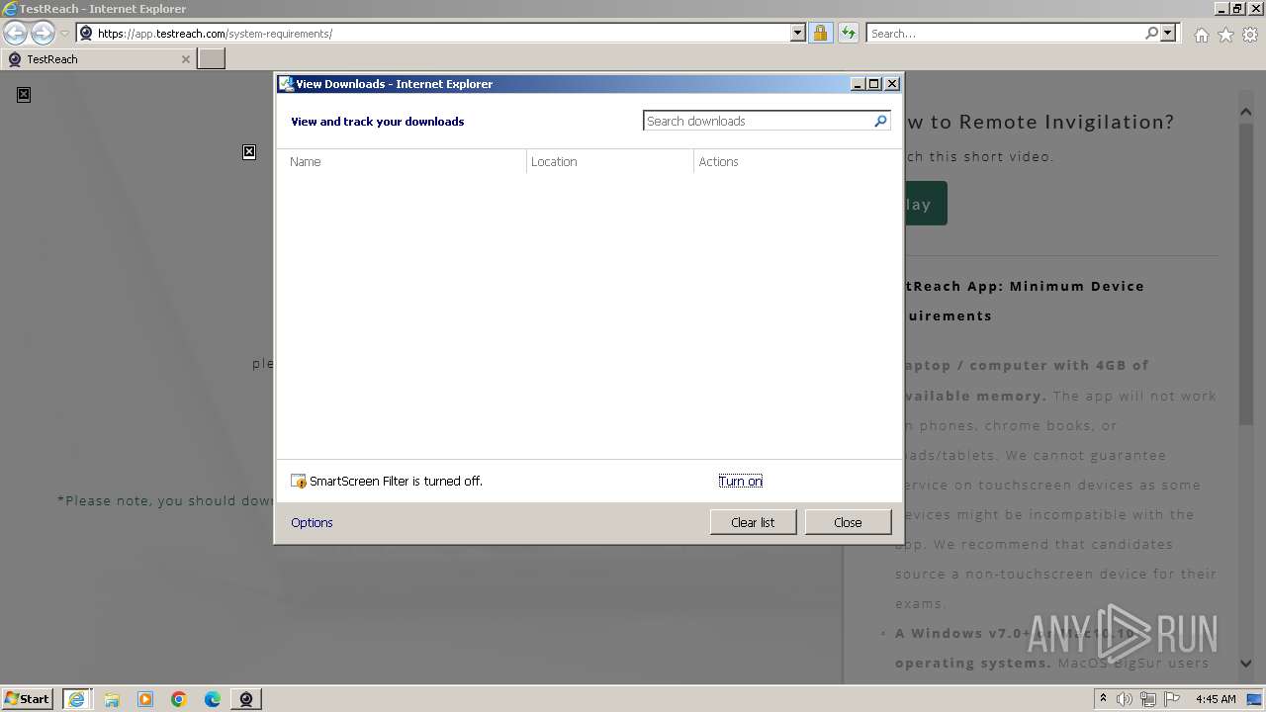The width and height of the screenshot is (1266, 712).
Task: Open the search provider dropdown arrow
Action: pyautogui.click(x=1168, y=33)
